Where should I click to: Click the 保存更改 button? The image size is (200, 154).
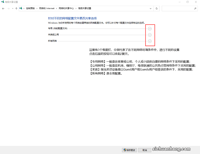click(x=129, y=149)
